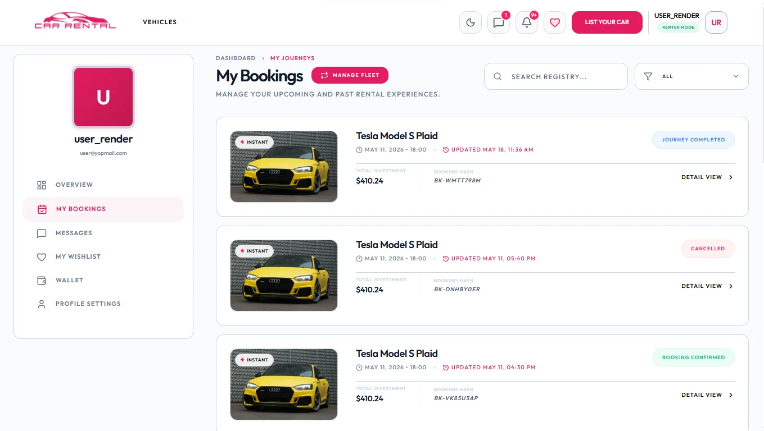Click the large U profile avatar
The width and height of the screenshot is (764, 431).
[x=103, y=98]
